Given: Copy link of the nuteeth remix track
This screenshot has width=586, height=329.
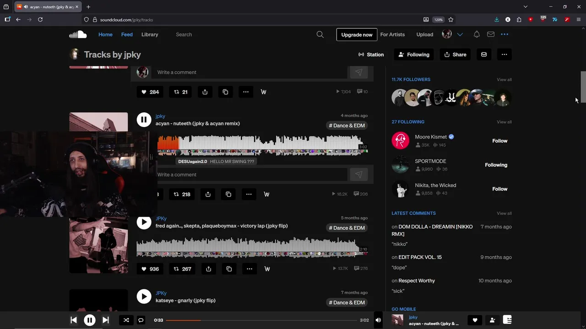Looking at the screenshot, I should [228, 194].
